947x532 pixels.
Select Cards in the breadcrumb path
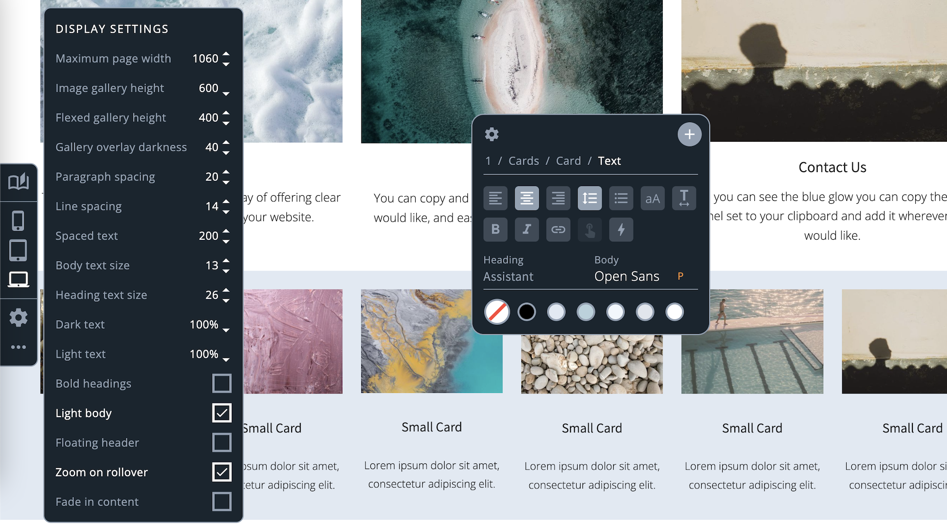pos(523,161)
